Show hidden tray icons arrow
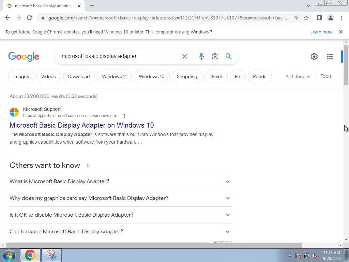Image resolution: width=349 pixels, height=262 pixels. (x=290, y=256)
